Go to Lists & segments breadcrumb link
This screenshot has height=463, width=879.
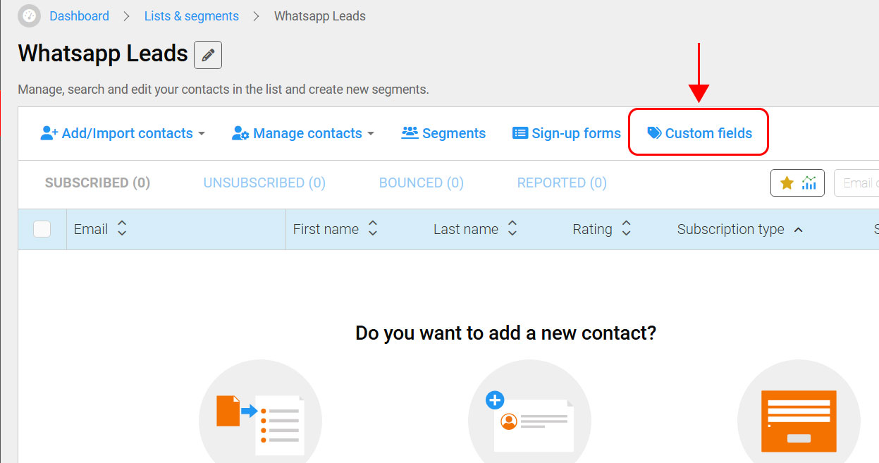pos(192,16)
